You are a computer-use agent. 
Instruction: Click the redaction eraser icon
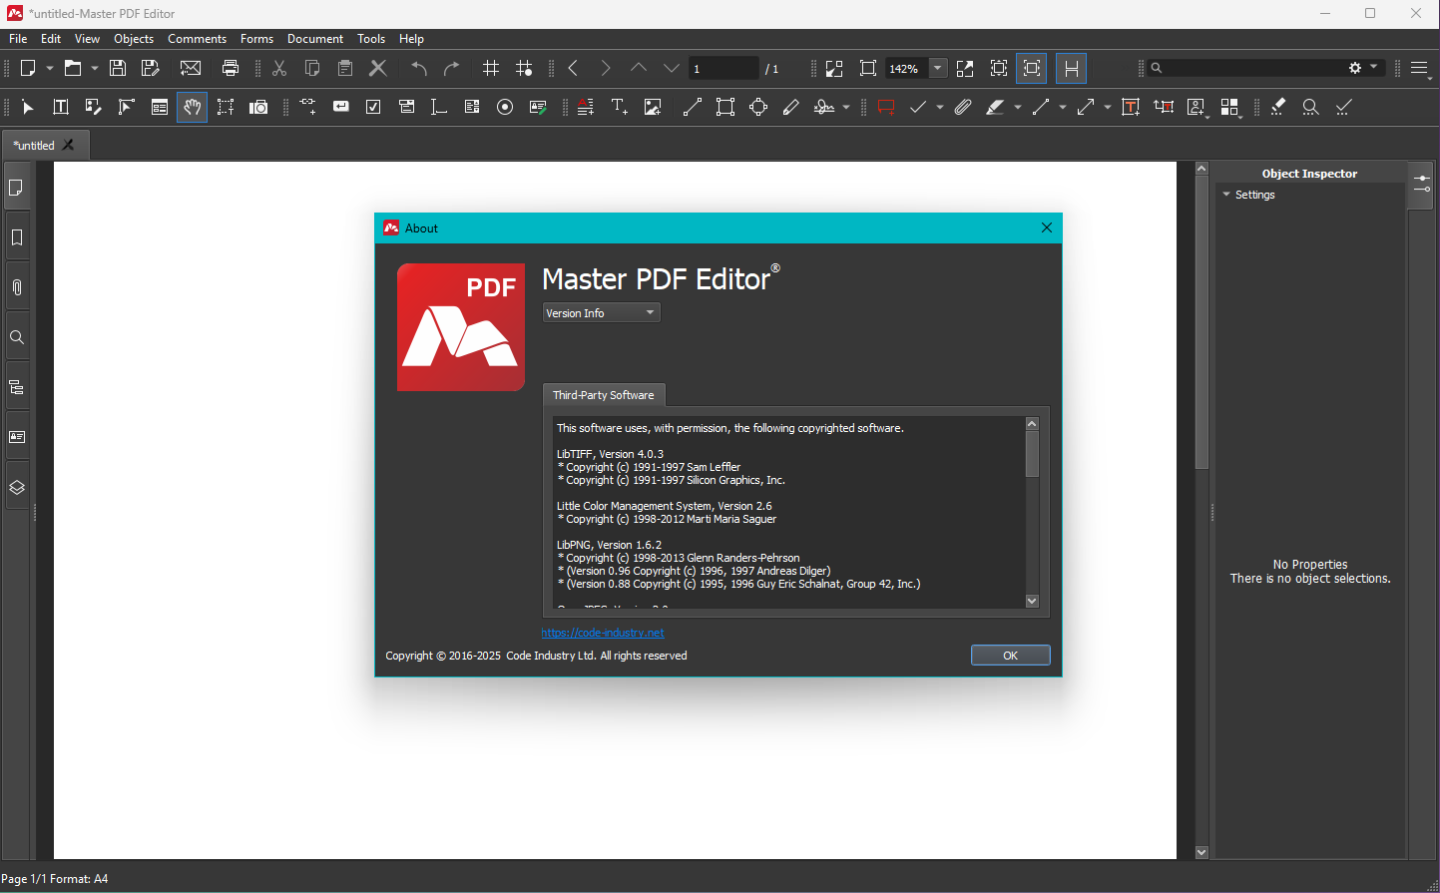coord(1278,107)
